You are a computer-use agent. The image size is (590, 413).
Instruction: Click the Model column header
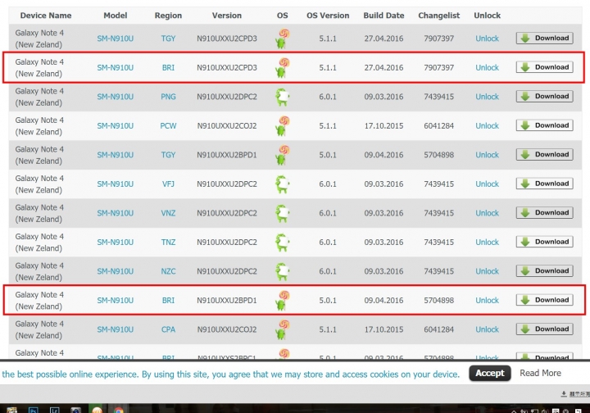coord(116,16)
